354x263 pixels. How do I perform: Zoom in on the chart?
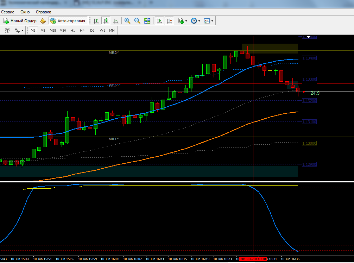pos(127,21)
